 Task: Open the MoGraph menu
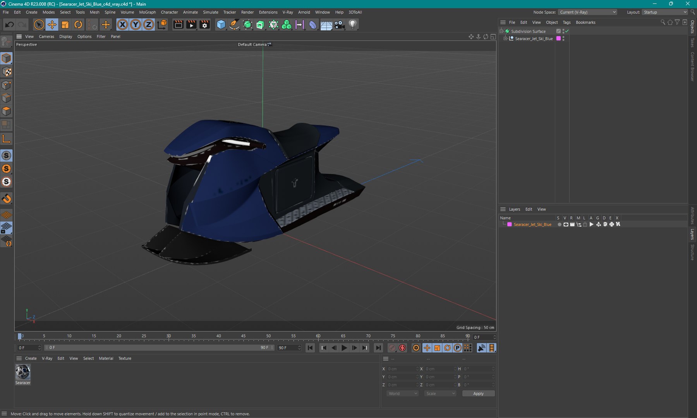click(148, 12)
